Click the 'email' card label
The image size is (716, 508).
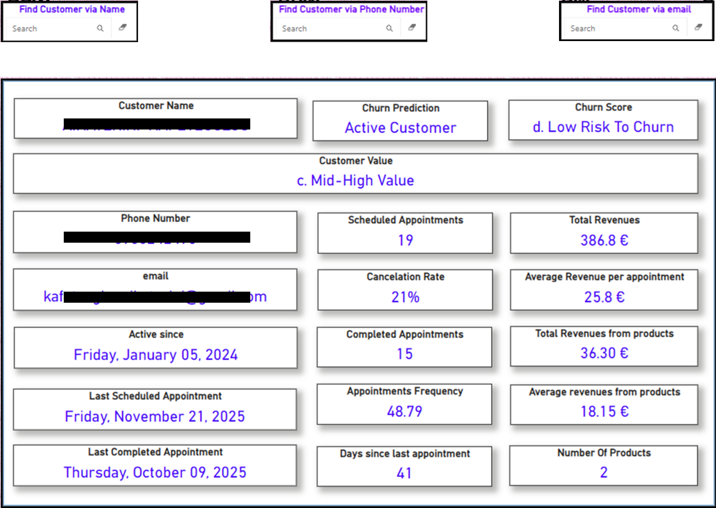coord(155,276)
